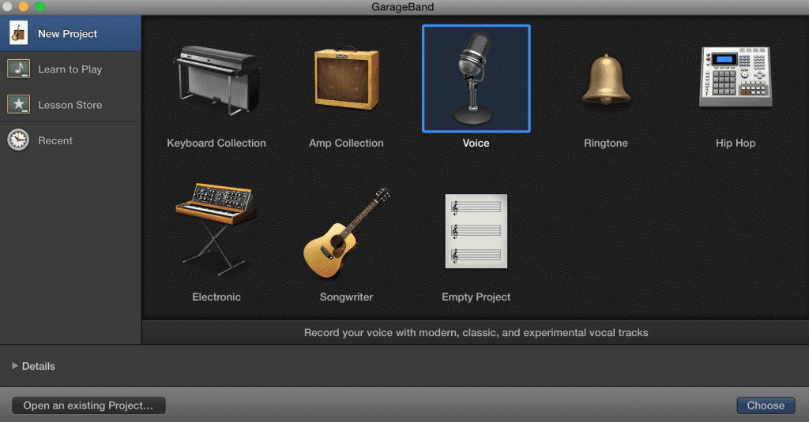Image resolution: width=809 pixels, height=422 pixels.
Task: Click the Keyboard Collection label
Action: pyautogui.click(x=216, y=144)
